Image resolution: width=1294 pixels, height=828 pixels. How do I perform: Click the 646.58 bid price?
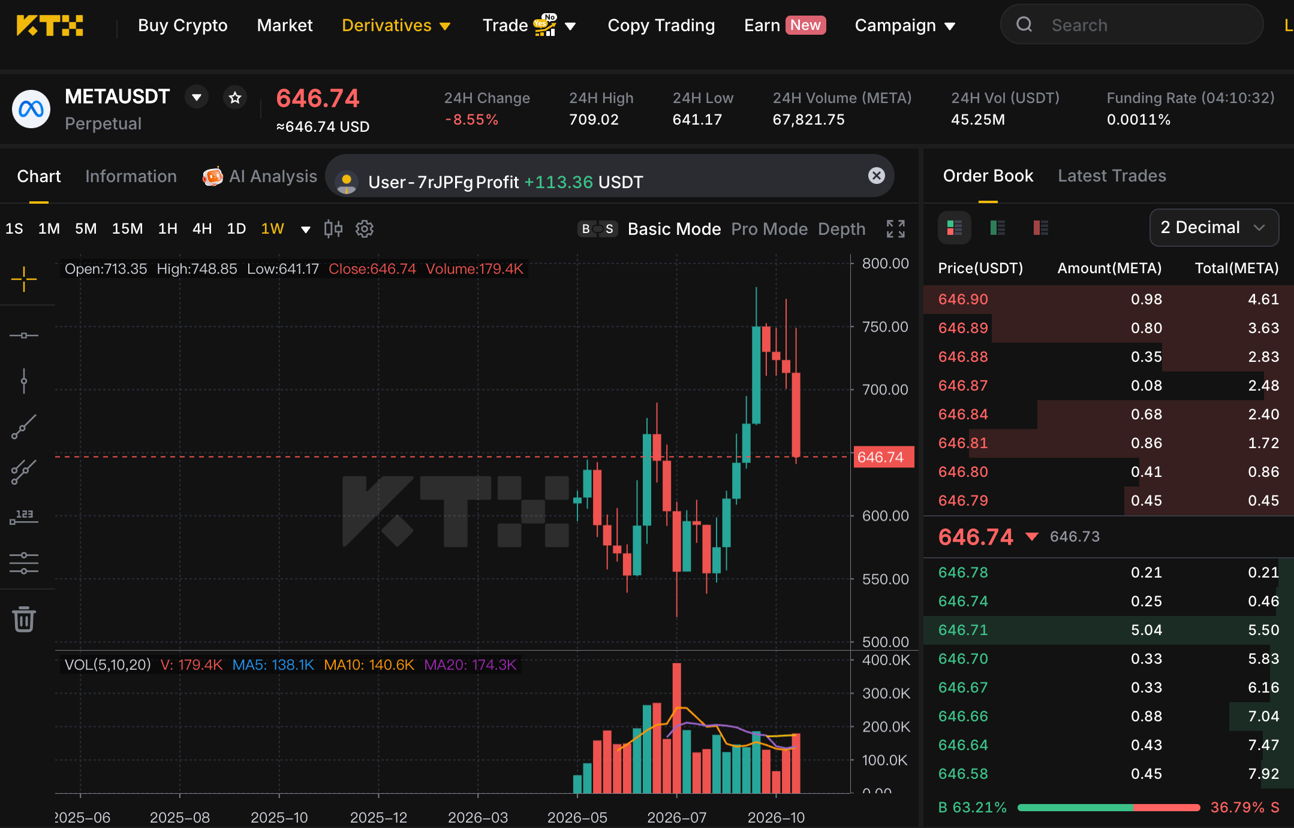pyautogui.click(x=962, y=773)
